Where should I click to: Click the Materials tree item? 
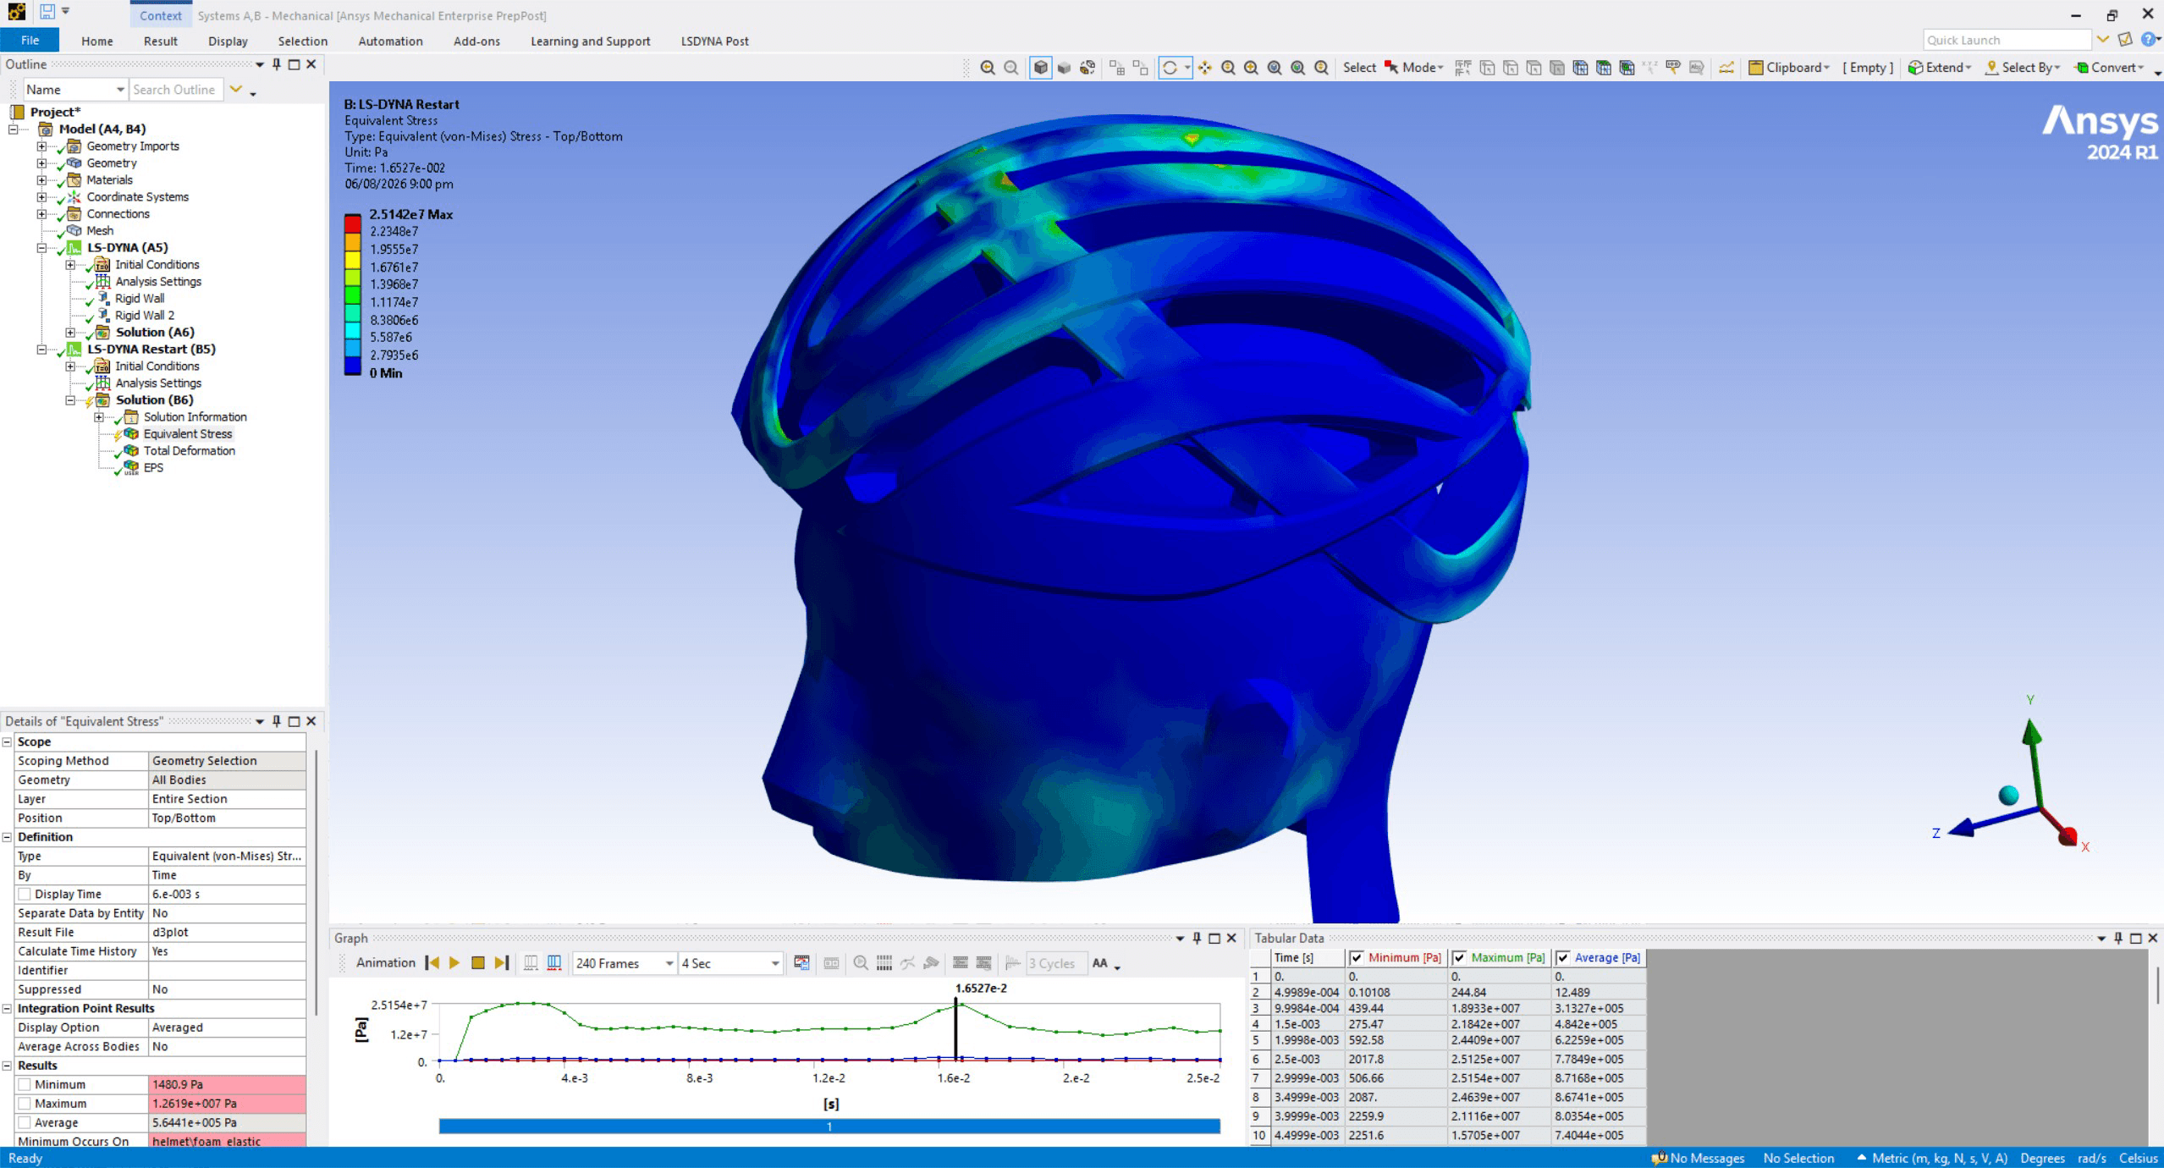pos(109,180)
